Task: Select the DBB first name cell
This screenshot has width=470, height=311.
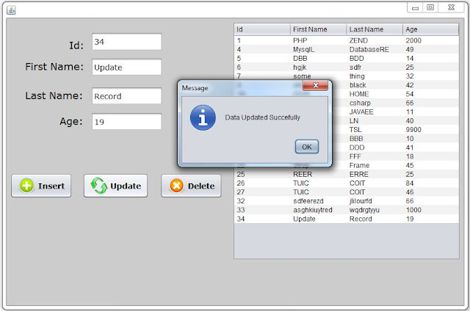Action: coord(318,59)
